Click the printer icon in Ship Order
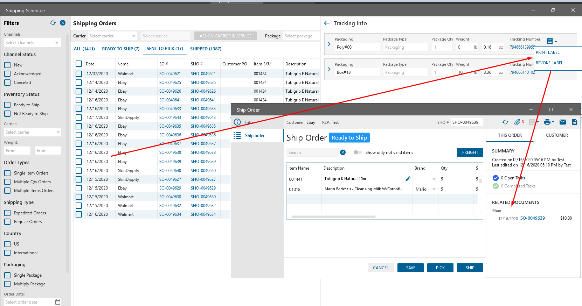Screen dimensions: 582x306 (547, 122)
